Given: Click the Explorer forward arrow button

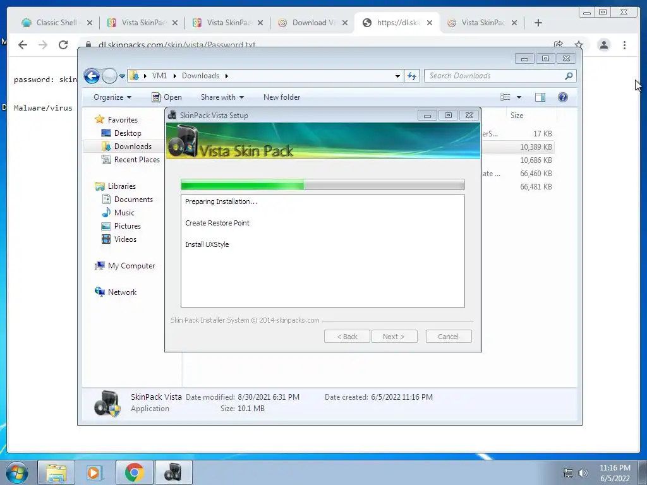Looking at the screenshot, I should point(109,76).
